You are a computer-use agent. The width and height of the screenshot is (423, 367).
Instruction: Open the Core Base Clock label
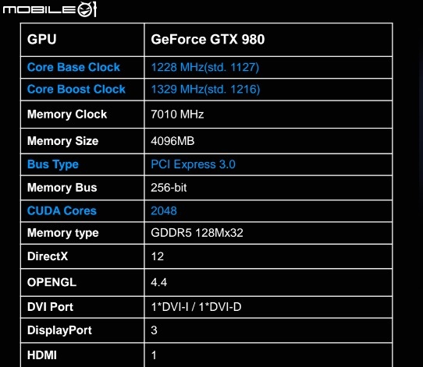(73, 67)
